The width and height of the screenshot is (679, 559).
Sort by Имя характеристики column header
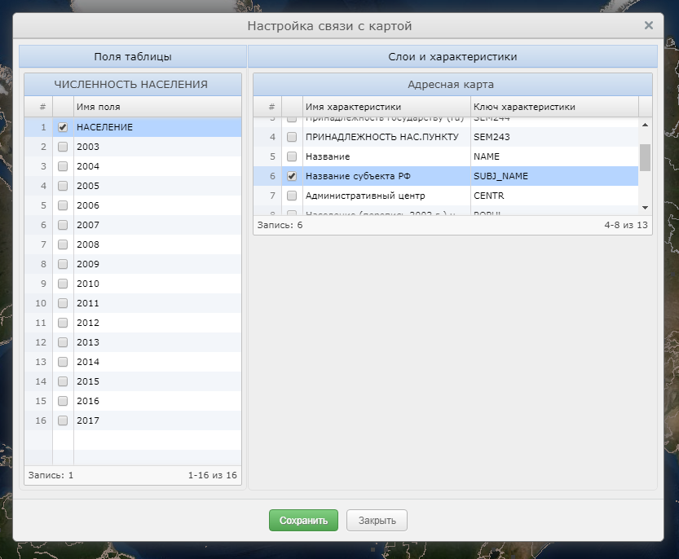tap(386, 107)
